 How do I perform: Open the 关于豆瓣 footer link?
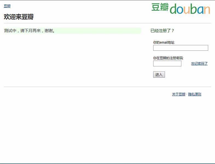[179, 94]
